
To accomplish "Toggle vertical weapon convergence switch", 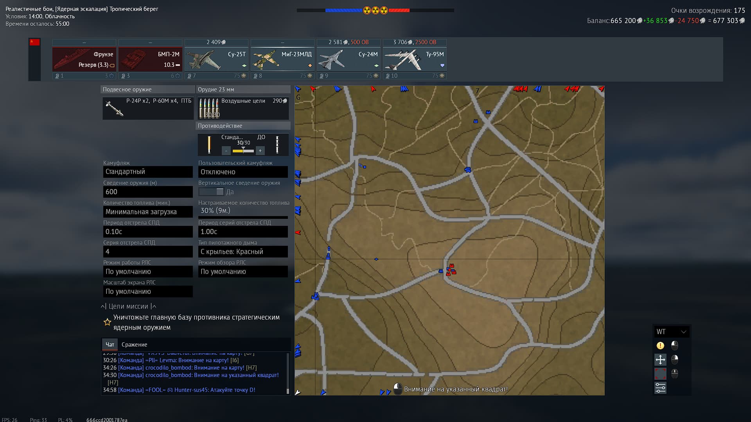I will 211,192.
